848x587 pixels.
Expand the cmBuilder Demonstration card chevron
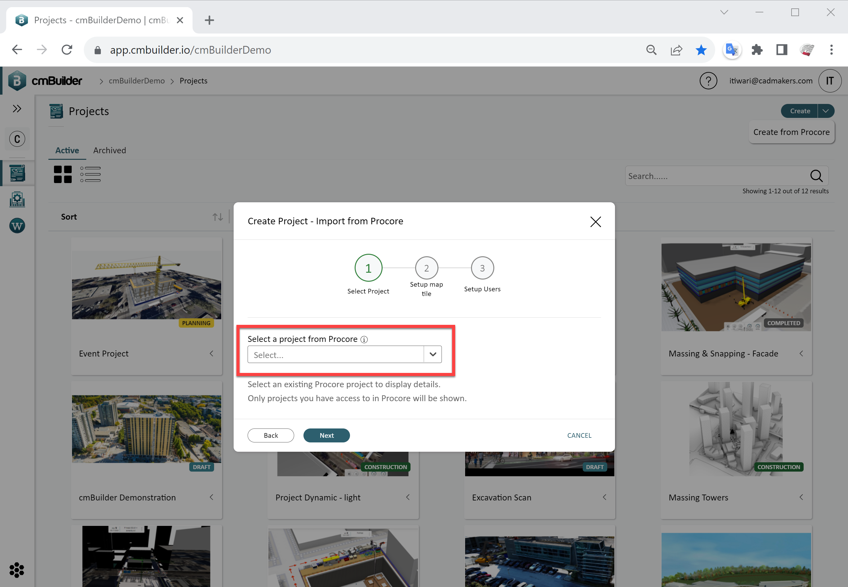(x=211, y=497)
